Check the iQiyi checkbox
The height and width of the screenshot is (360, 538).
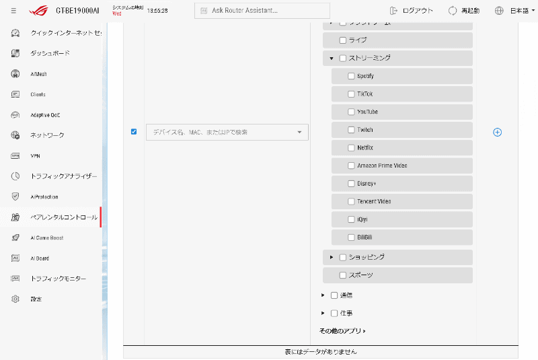tap(351, 219)
